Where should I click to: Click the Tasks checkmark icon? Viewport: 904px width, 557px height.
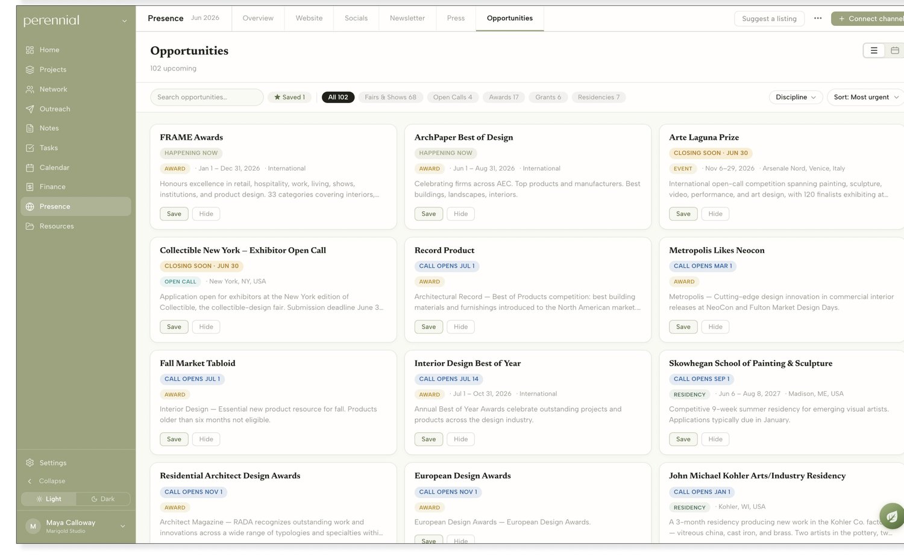click(x=30, y=148)
